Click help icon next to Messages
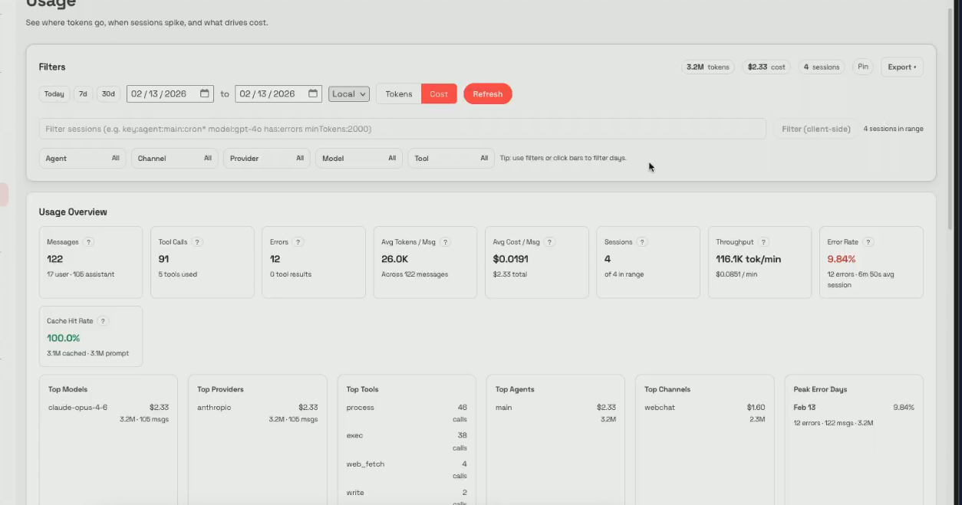This screenshot has width=962, height=505. click(x=89, y=242)
